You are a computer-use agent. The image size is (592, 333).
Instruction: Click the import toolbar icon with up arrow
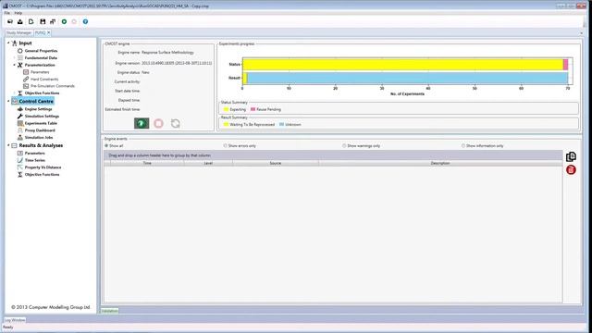click(x=20, y=22)
